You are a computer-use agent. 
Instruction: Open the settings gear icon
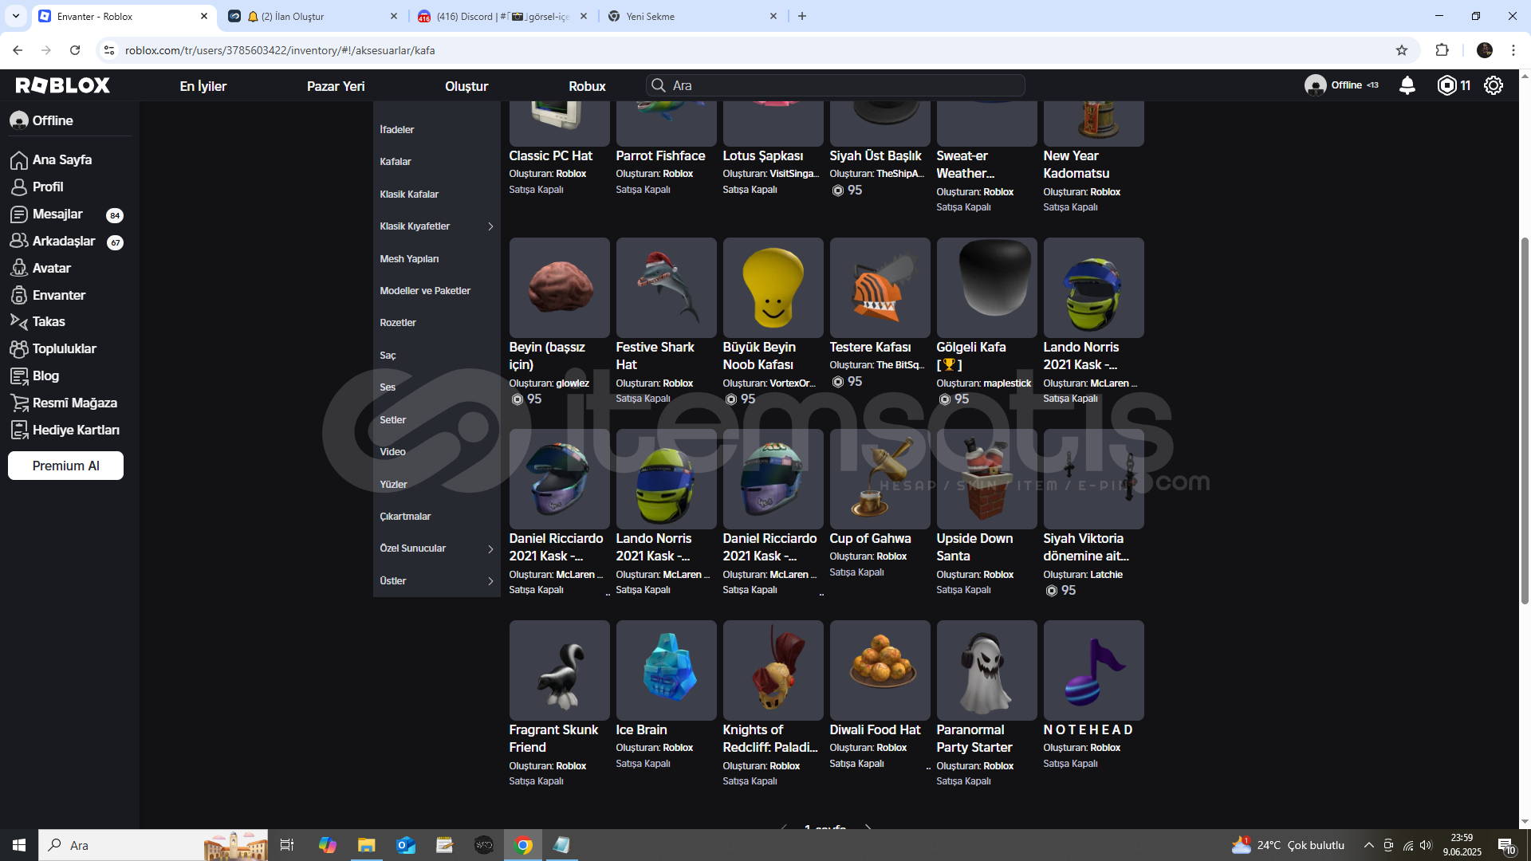pyautogui.click(x=1494, y=85)
